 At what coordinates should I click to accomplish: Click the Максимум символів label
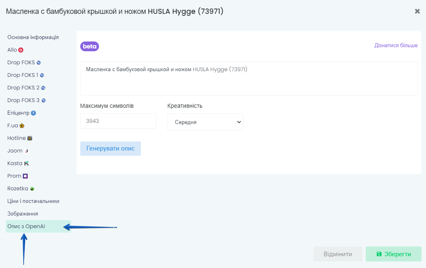107,106
